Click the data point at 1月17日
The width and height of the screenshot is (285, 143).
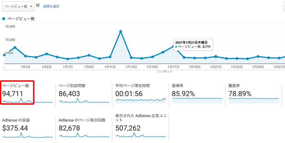[x=173, y=47]
